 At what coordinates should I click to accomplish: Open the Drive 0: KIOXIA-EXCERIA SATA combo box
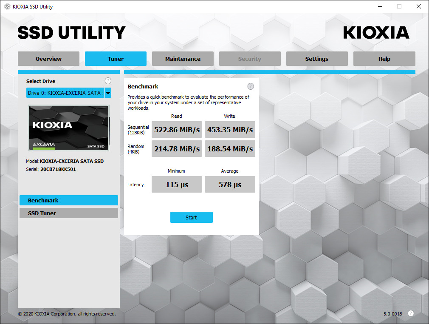pyautogui.click(x=65, y=93)
